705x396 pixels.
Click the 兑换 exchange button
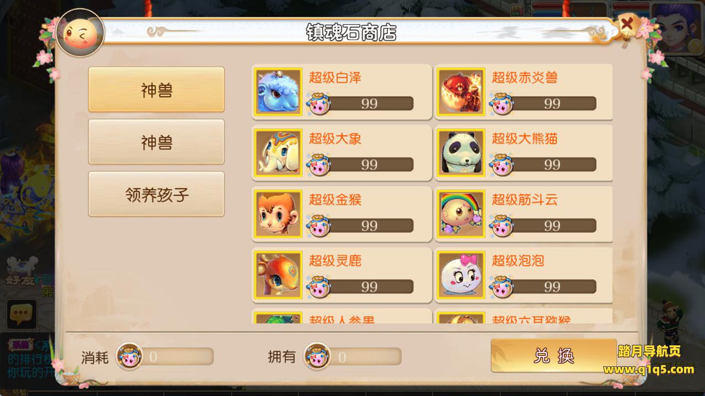[554, 356]
